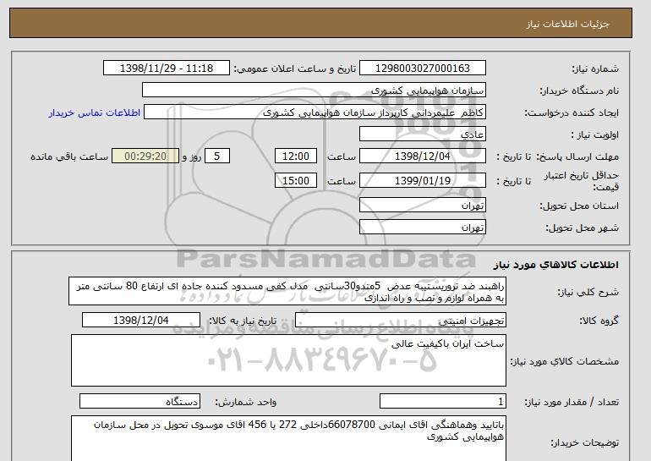The height and width of the screenshot is (461, 651).
Task: Click the label مهلت ارسال پاسخ
Action: 577,156
